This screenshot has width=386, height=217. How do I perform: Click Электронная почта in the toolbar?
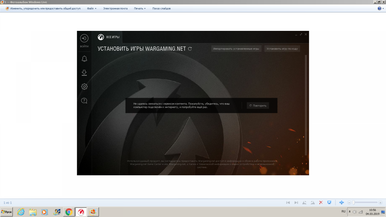tap(115, 9)
